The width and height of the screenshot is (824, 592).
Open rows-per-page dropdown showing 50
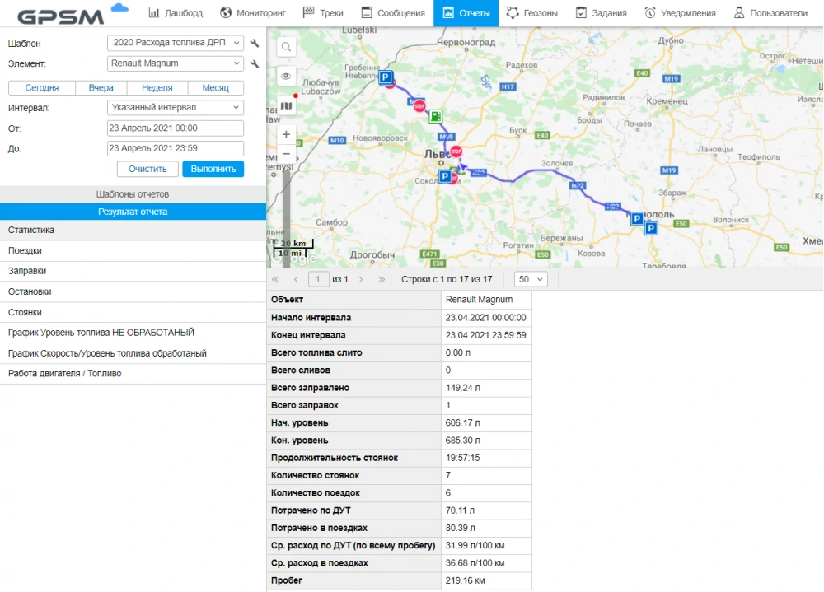(531, 279)
